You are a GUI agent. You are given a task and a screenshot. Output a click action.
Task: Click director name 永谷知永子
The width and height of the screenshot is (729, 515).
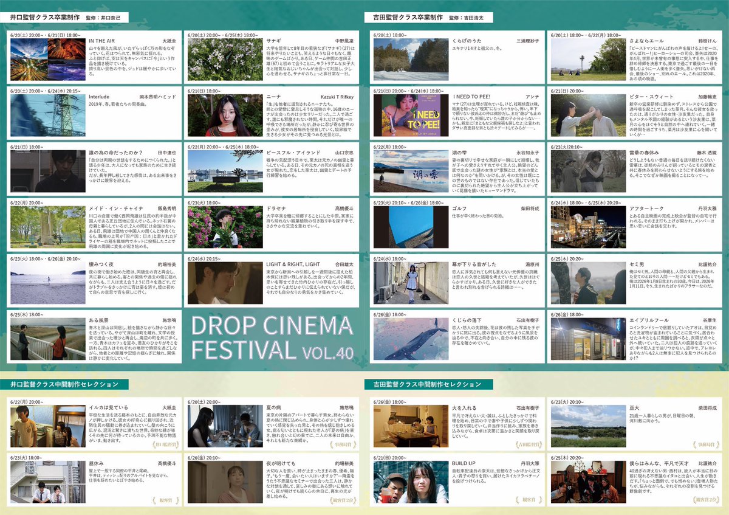tap(527, 153)
